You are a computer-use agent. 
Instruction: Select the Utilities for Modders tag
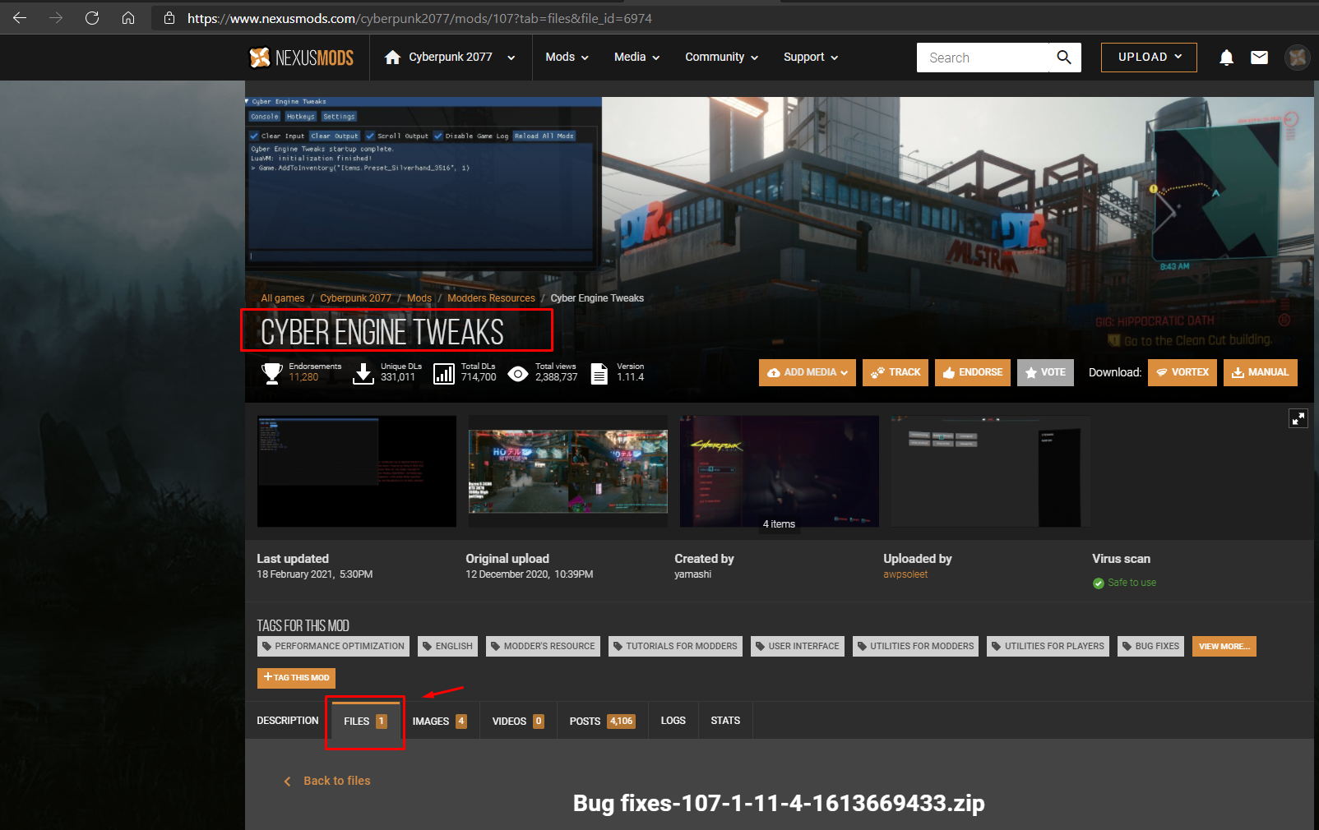coord(916,647)
